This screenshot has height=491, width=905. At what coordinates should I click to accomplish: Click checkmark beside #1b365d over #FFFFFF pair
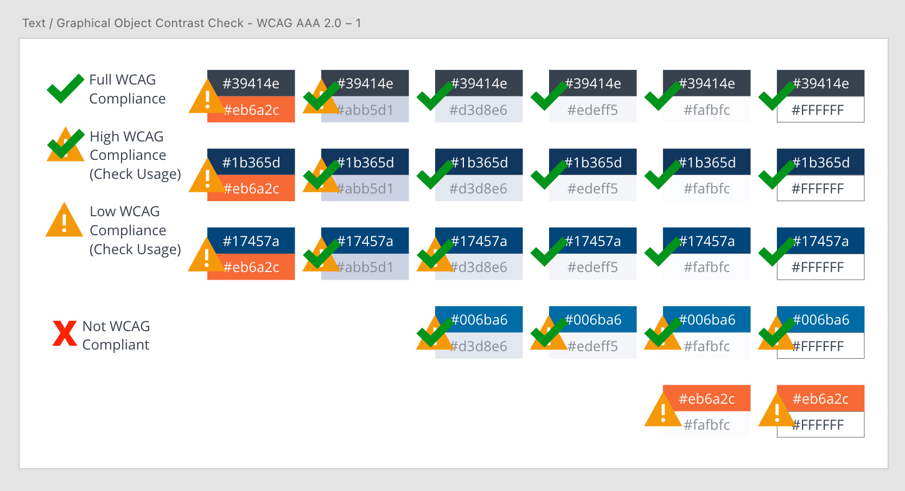[x=776, y=175]
